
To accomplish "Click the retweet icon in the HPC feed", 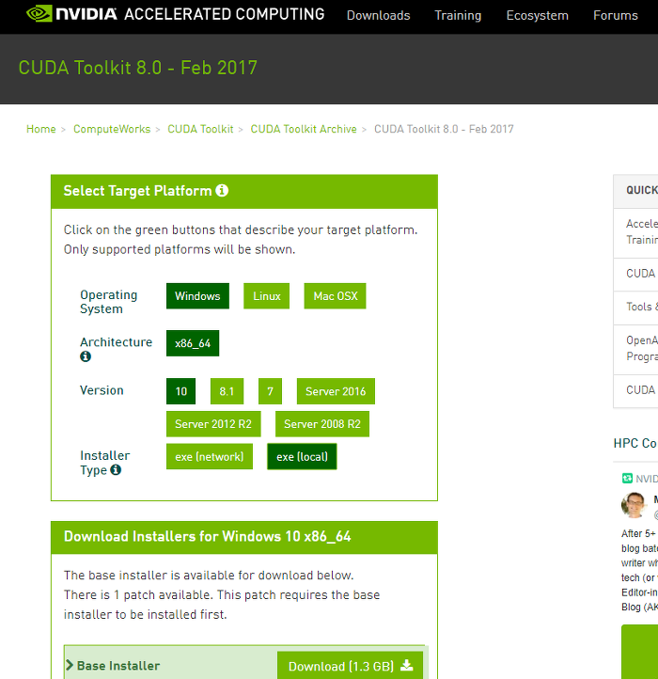I will coord(627,478).
